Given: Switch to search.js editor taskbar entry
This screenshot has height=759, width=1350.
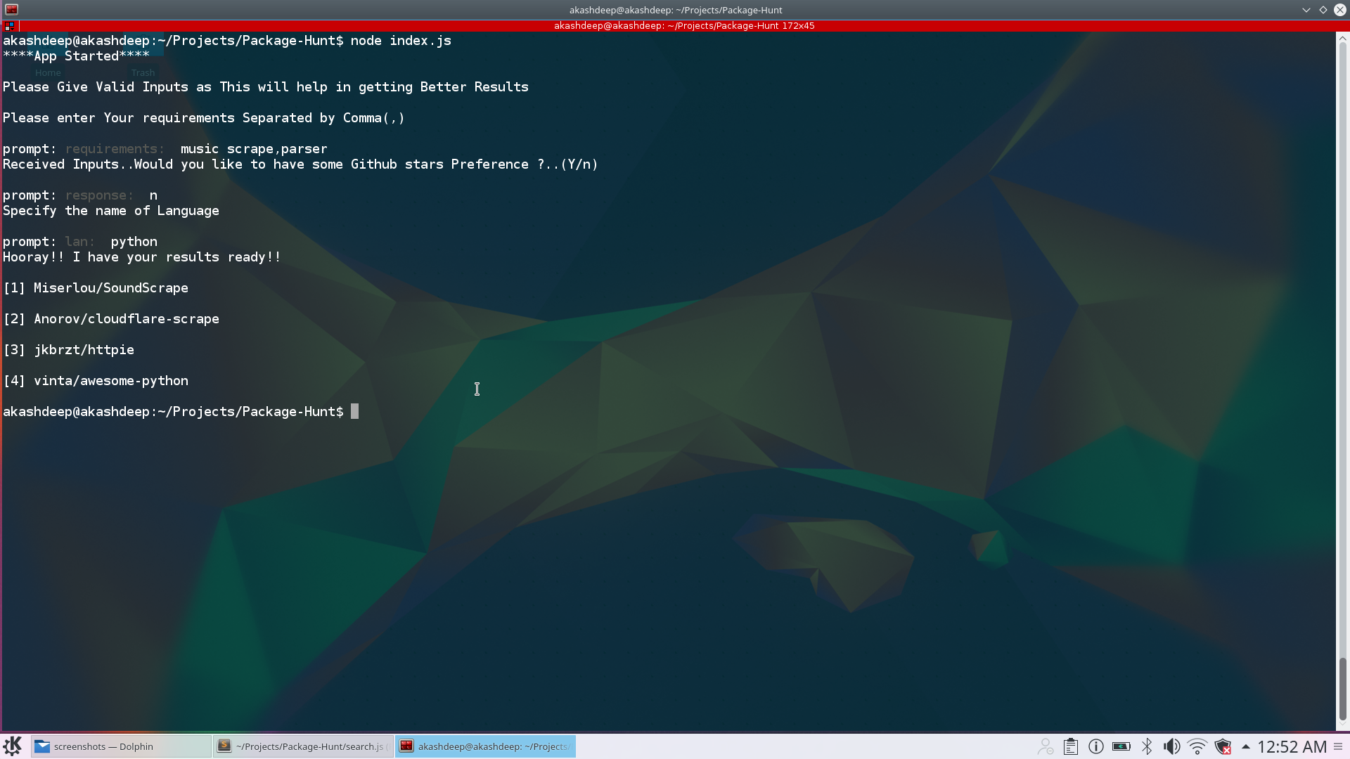Looking at the screenshot, I should pos(303,746).
